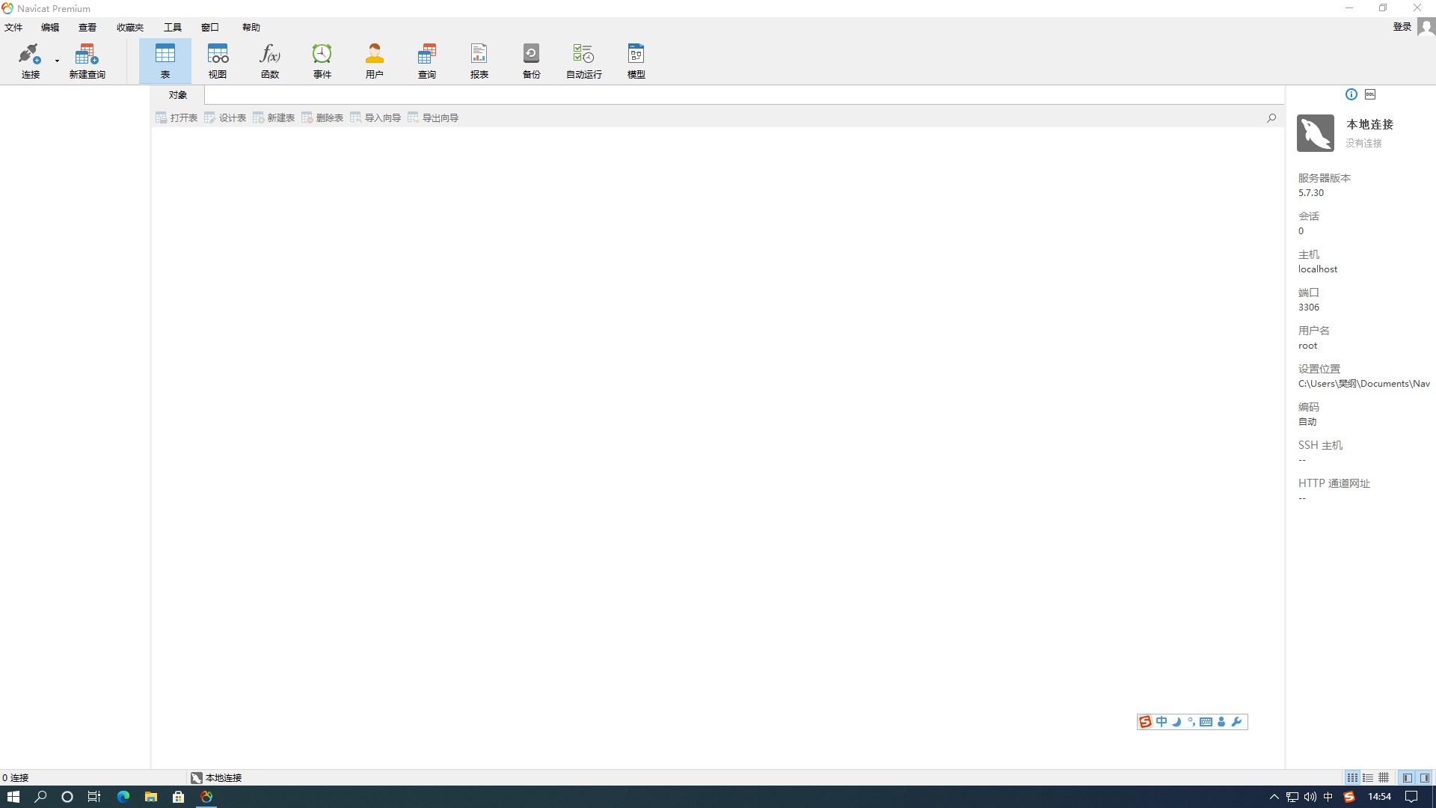Expand the 连接 (Connection) dropdown arrow
Screen dimensions: 1436x808
(57, 61)
